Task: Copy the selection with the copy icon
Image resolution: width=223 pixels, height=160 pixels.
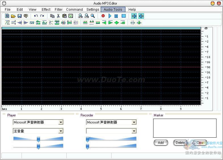Action: [52, 16]
